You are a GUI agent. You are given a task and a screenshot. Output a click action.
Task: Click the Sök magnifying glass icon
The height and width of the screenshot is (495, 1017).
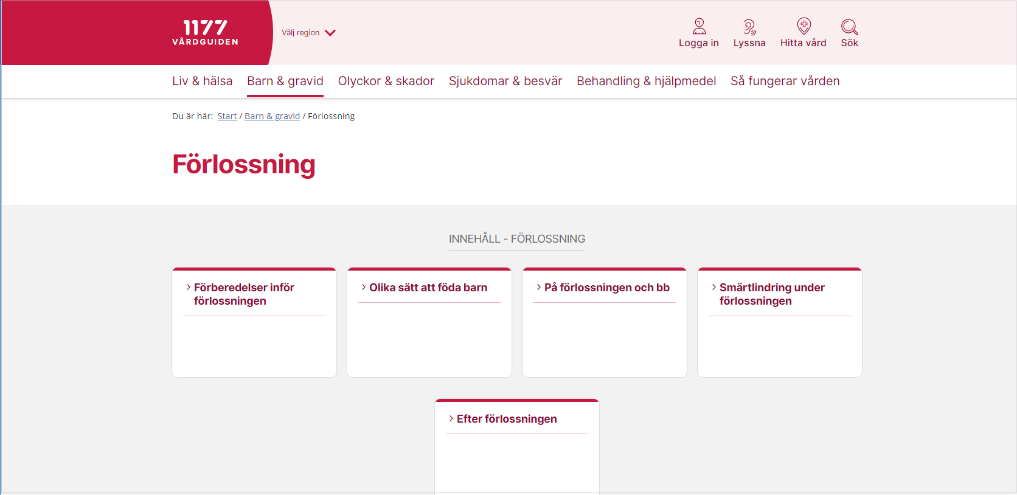click(849, 26)
